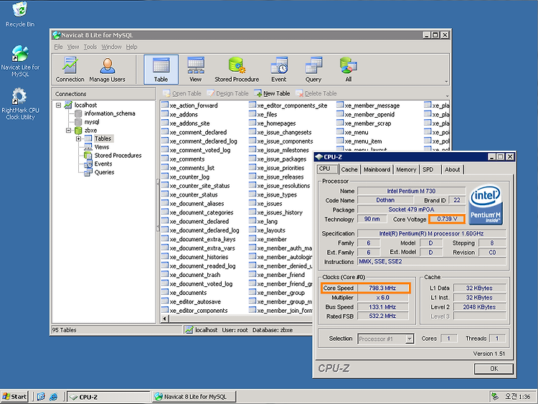Select the zbxe database node

[x=90, y=131]
